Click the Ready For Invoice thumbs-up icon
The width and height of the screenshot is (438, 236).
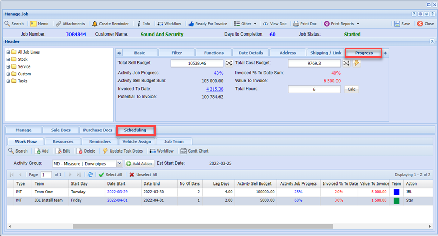pos(191,24)
